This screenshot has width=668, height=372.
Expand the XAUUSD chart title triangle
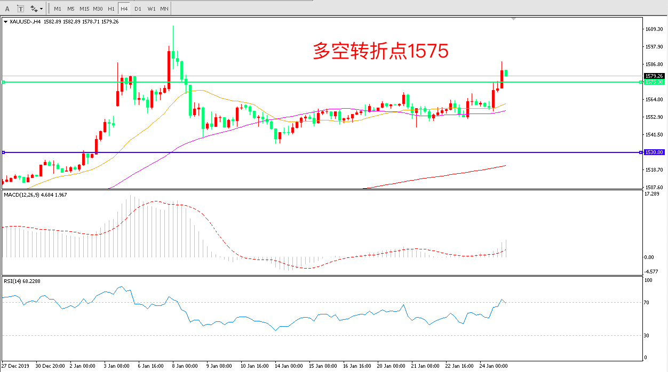coord(5,22)
